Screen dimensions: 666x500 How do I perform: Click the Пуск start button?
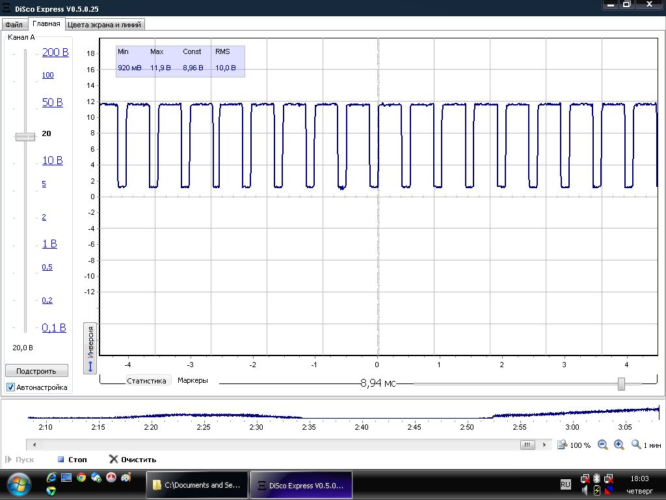[20, 460]
